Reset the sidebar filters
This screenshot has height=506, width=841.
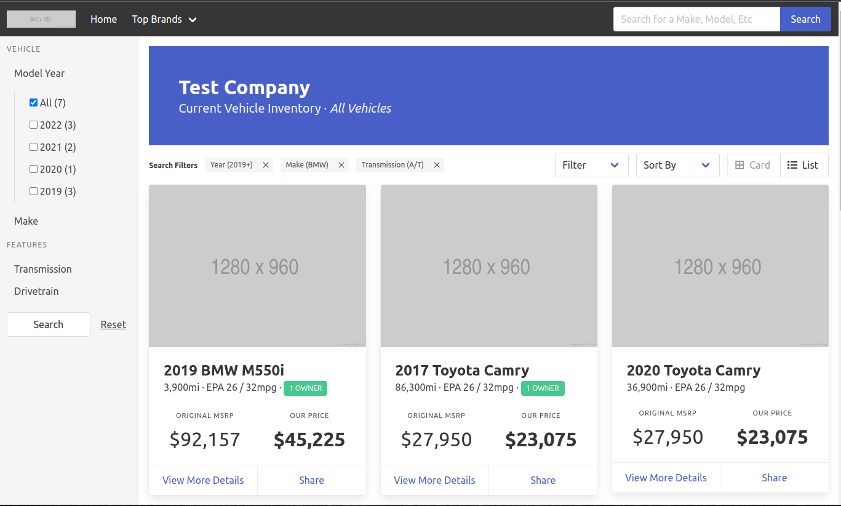(113, 324)
